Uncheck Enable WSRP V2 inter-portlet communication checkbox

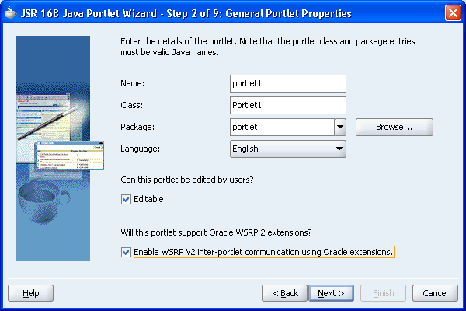pos(126,252)
